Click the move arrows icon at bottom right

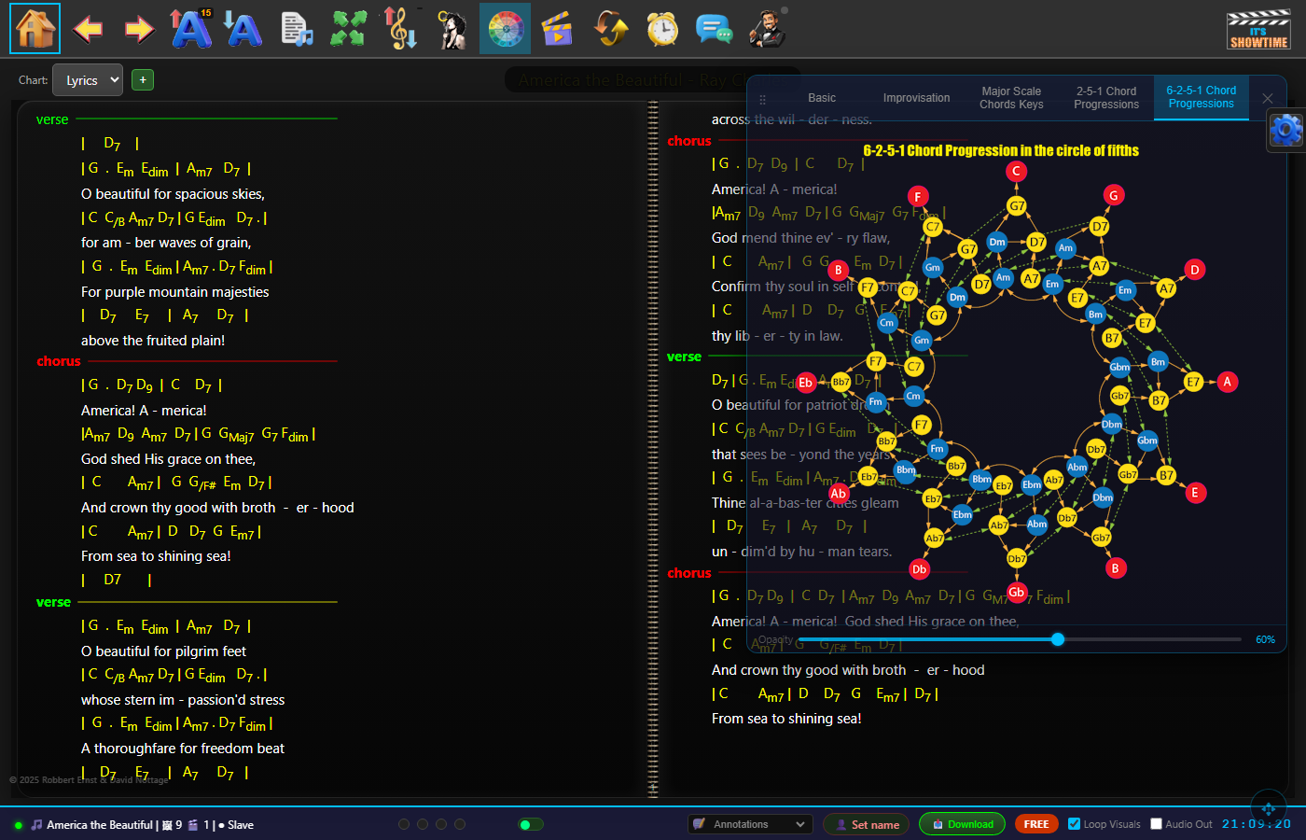click(x=1268, y=808)
